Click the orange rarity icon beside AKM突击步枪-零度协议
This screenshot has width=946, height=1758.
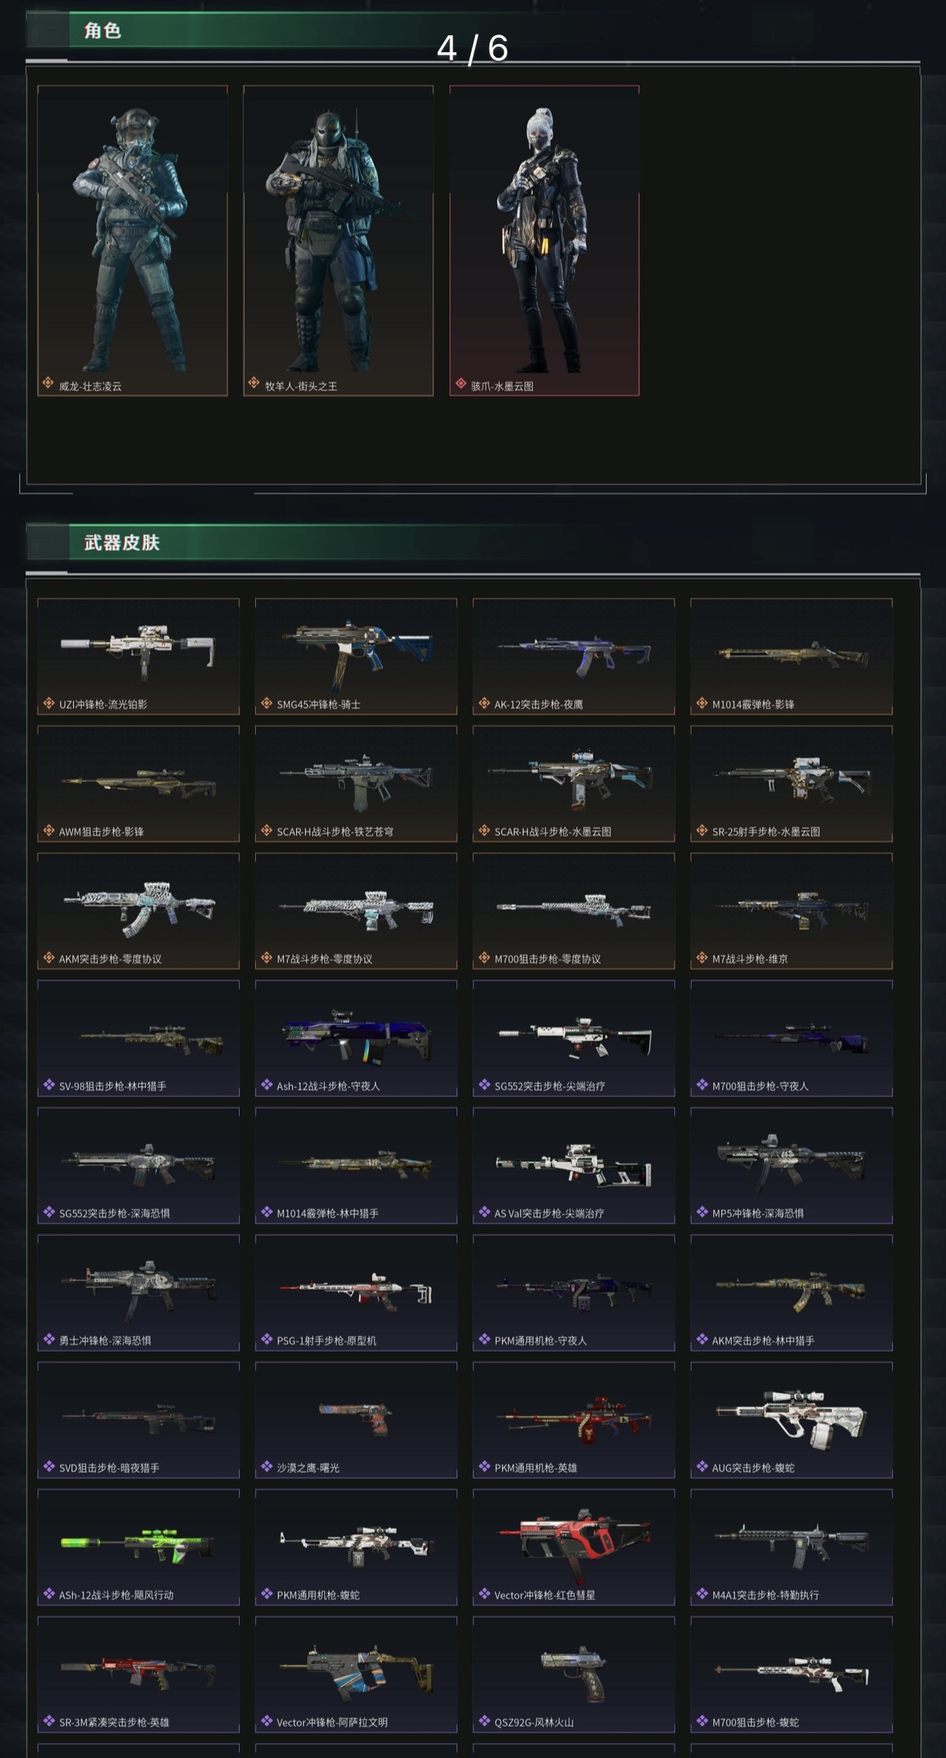point(49,957)
